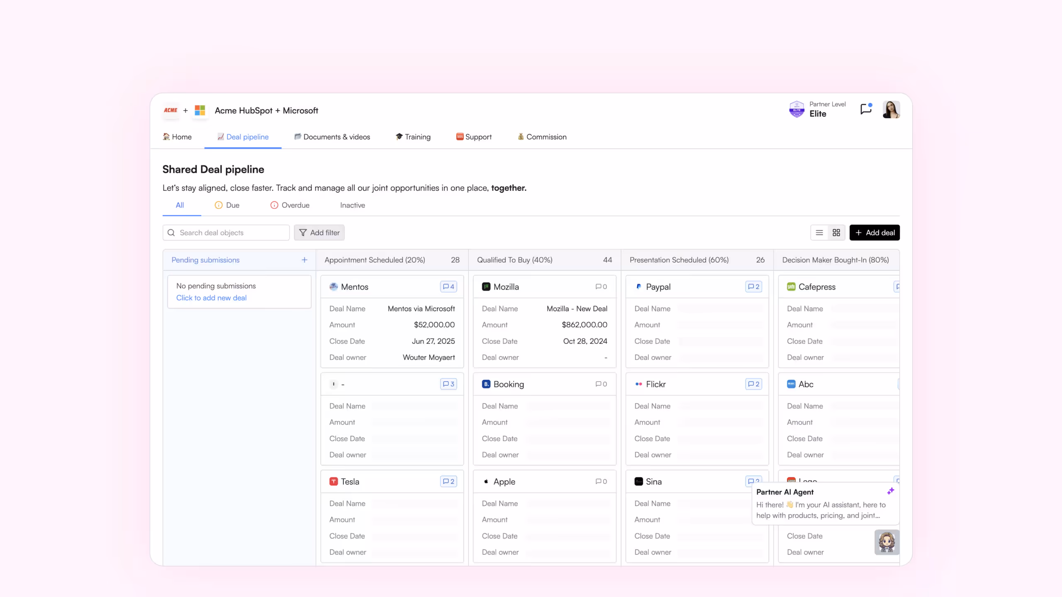Click the Tesla company logo
Screen dimensions: 1062x597
334,481
